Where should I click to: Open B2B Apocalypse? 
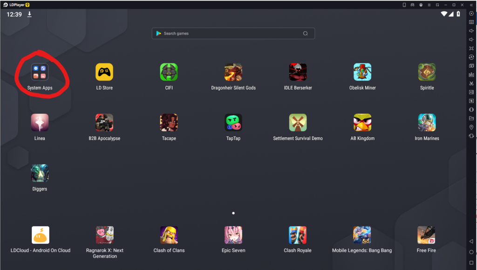coord(104,123)
